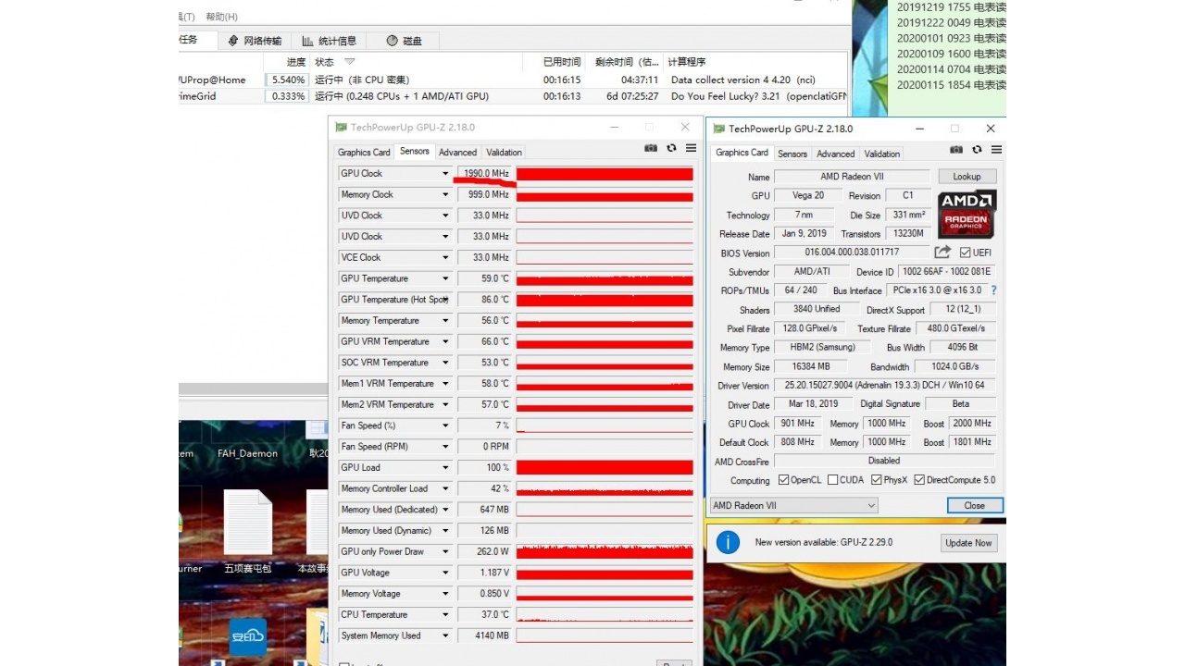Switch to Validation tab in left GPU-Z window
1185x666 pixels.
[x=504, y=153]
